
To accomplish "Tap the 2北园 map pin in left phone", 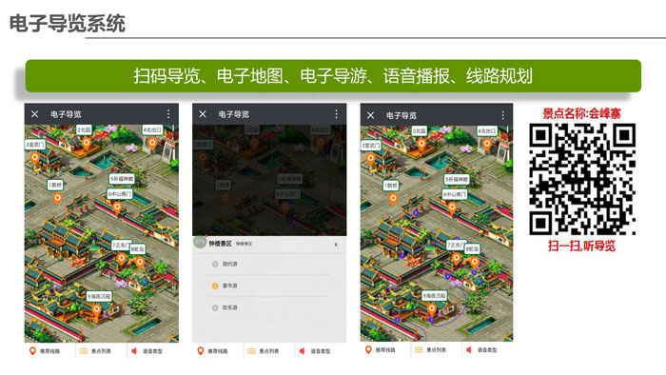I will pyautogui.click(x=87, y=143).
